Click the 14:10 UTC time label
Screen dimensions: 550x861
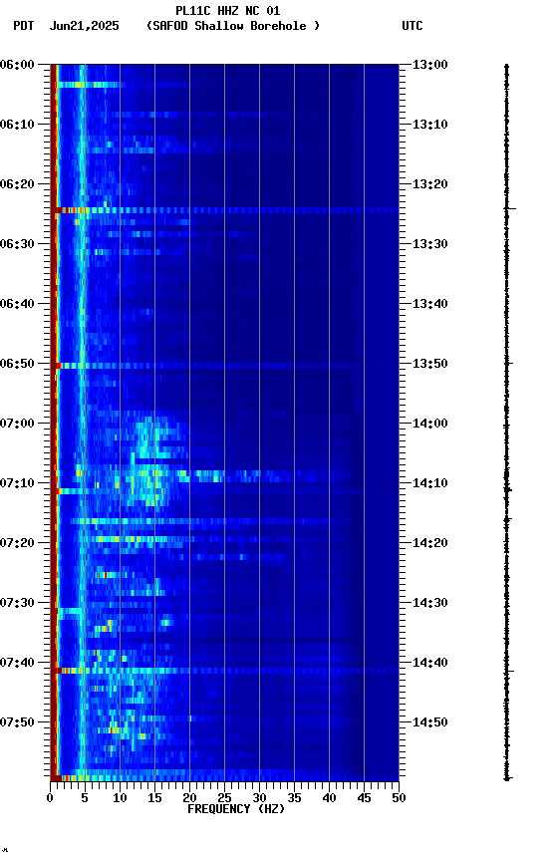[430, 483]
